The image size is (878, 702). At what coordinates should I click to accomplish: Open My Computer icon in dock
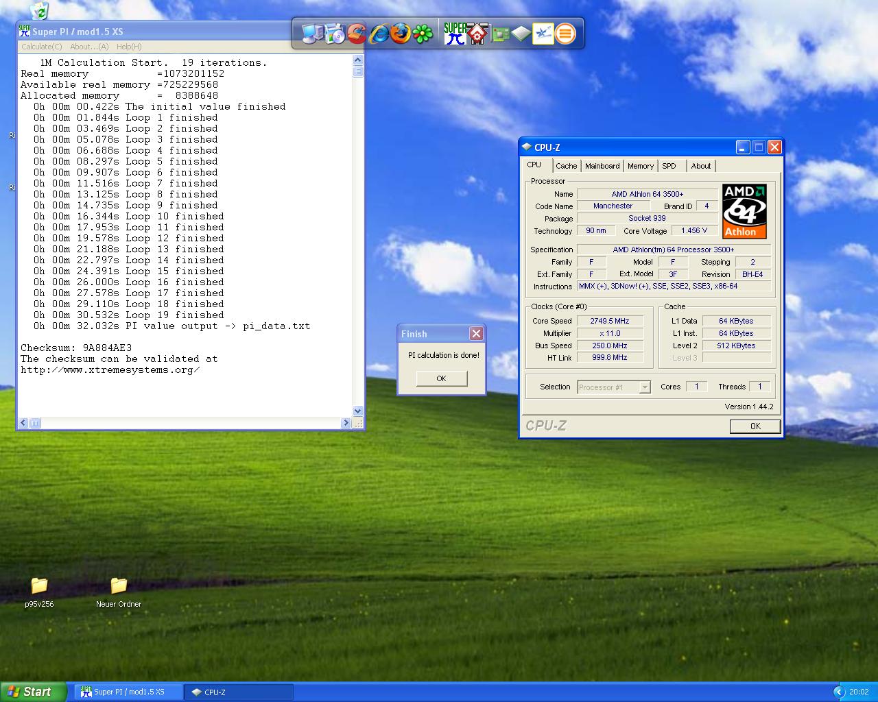click(x=312, y=33)
